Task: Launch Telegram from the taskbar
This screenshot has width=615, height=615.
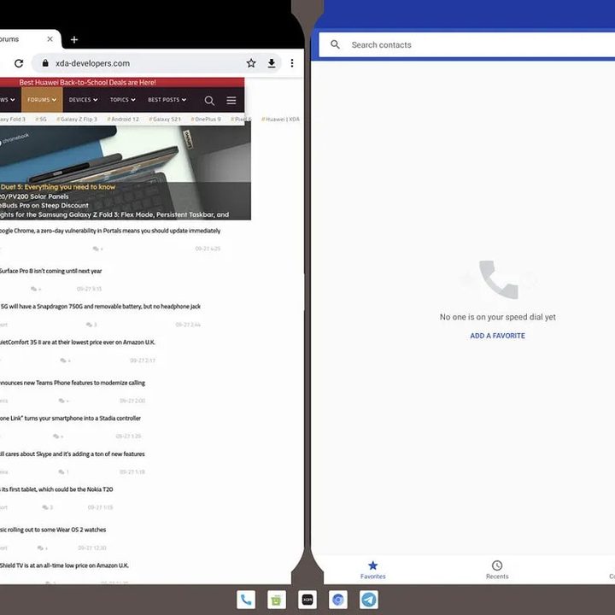Action: [369, 600]
